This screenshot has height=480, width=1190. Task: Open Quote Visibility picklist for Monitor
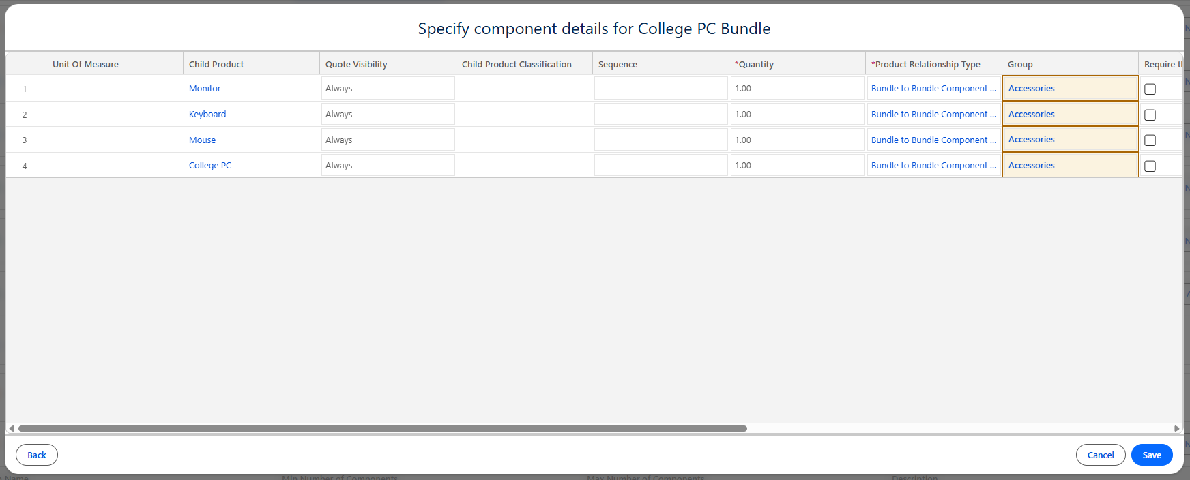tap(388, 89)
